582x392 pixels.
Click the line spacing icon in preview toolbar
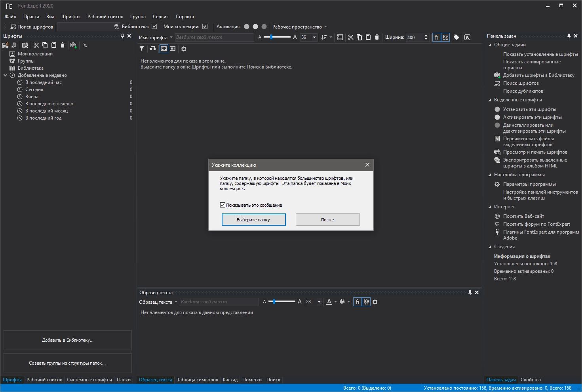(x=324, y=37)
